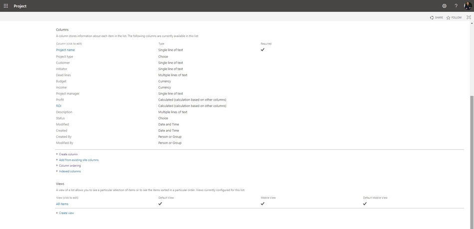Viewport: 474px width, 229px height.
Task: Edit the Profit calculated column
Action: (60, 100)
